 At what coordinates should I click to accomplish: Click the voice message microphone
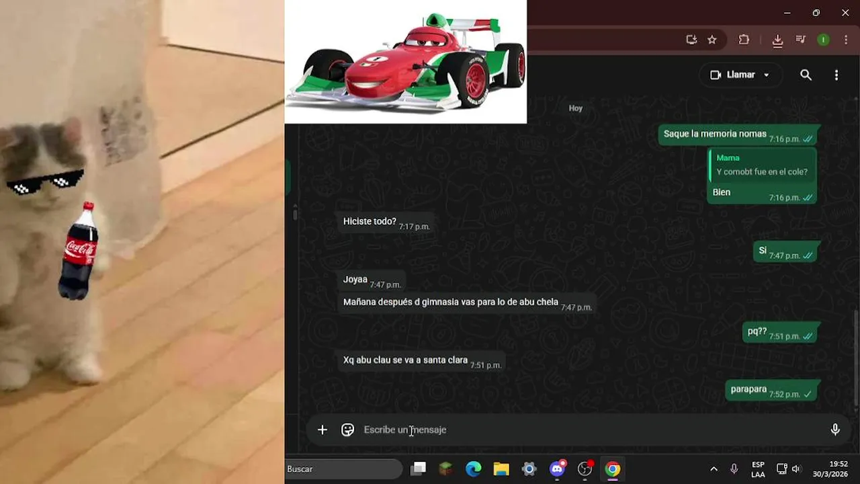[835, 430]
